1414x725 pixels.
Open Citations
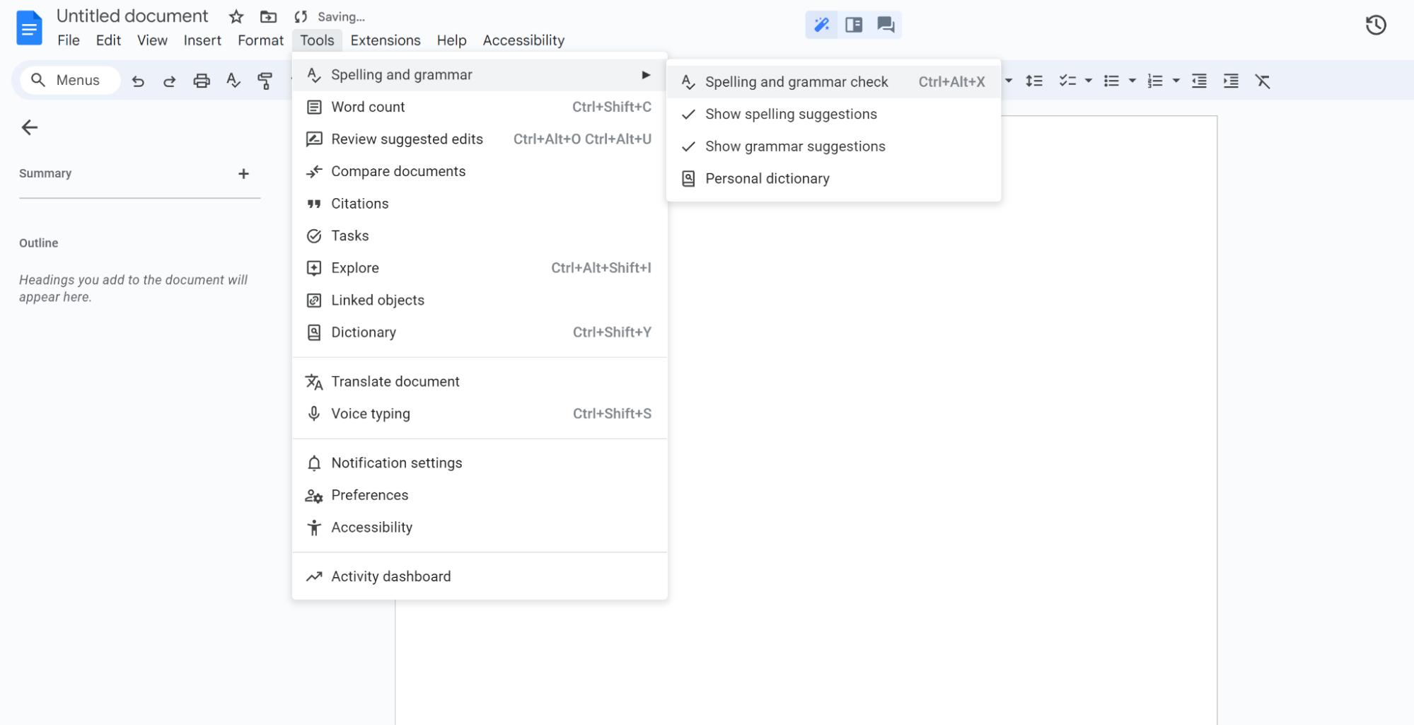pos(480,204)
